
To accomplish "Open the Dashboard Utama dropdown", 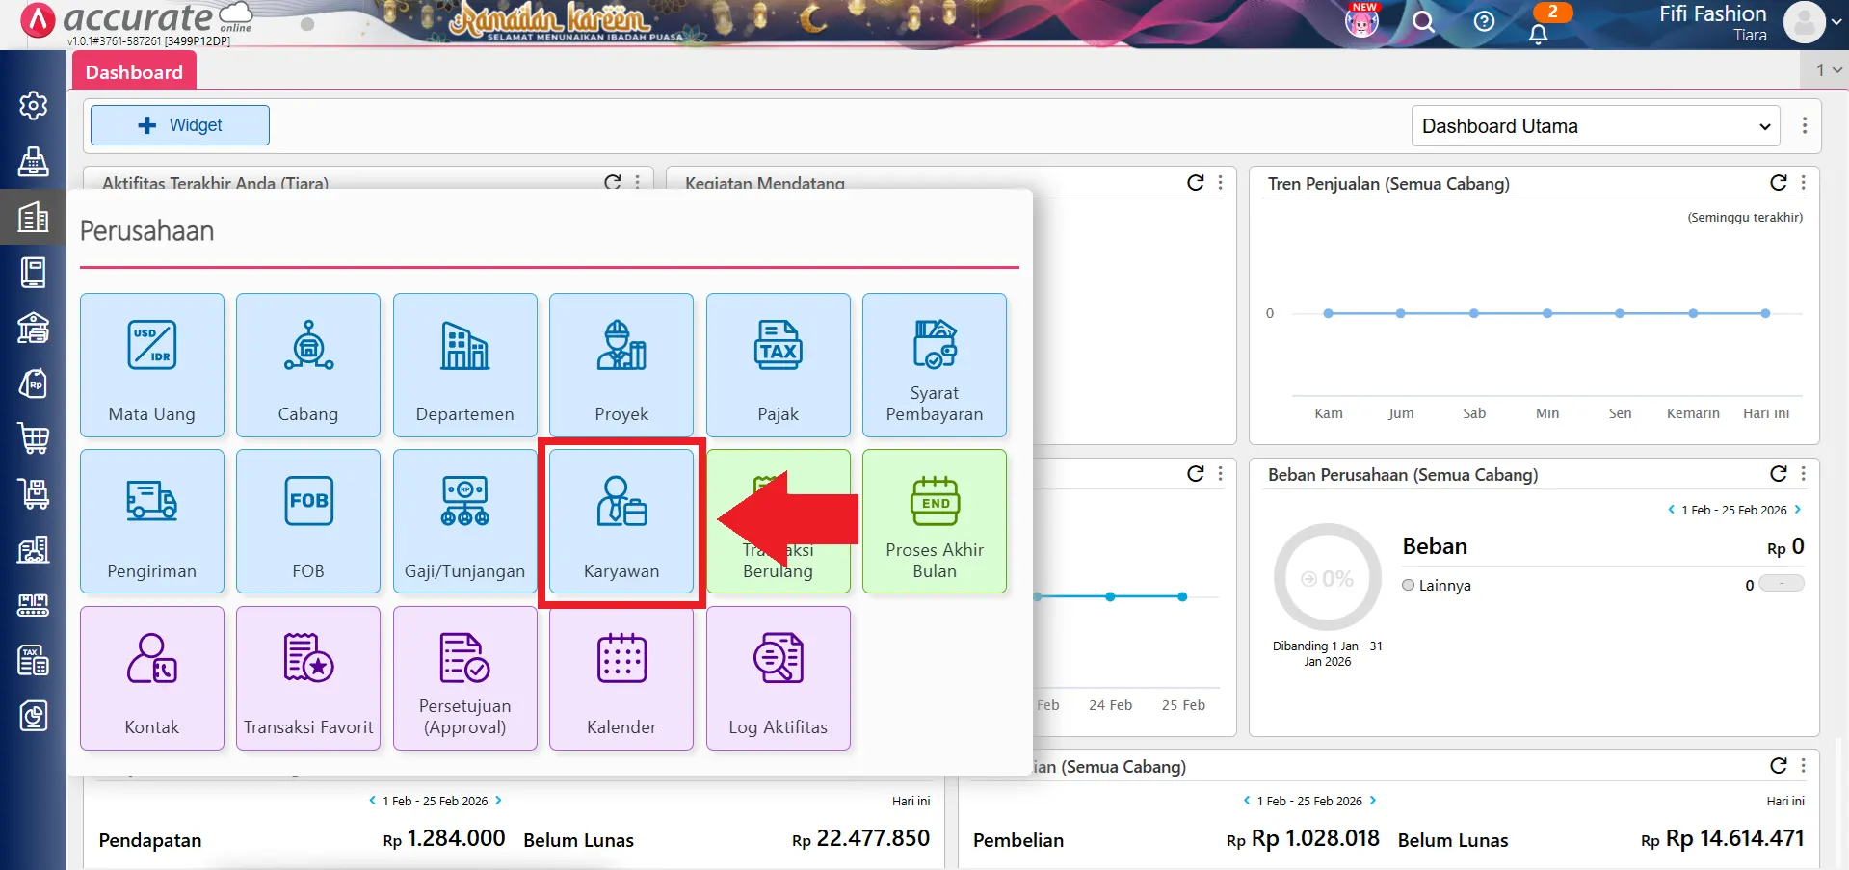I will [1594, 125].
